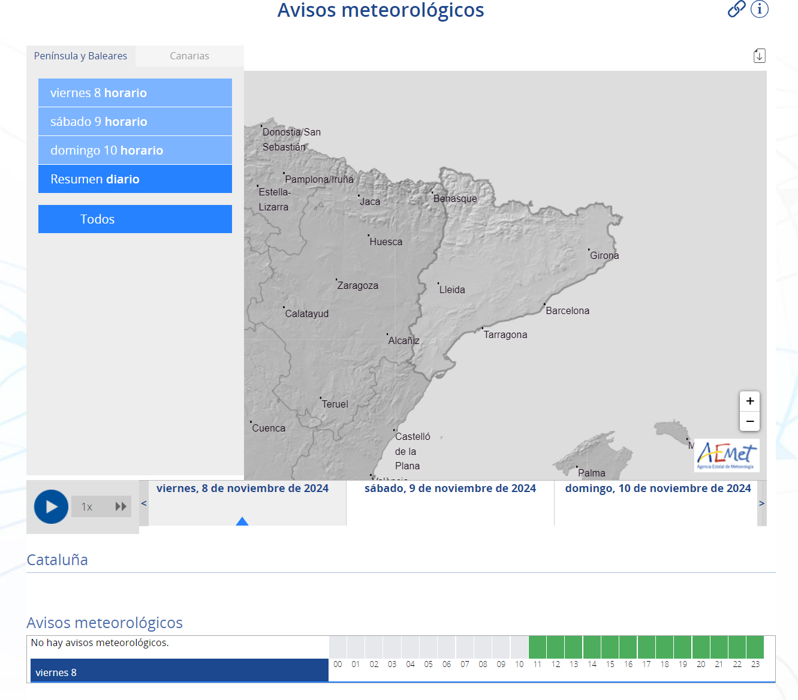
Task: Click Barcelona on the map
Action: [567, 310]
